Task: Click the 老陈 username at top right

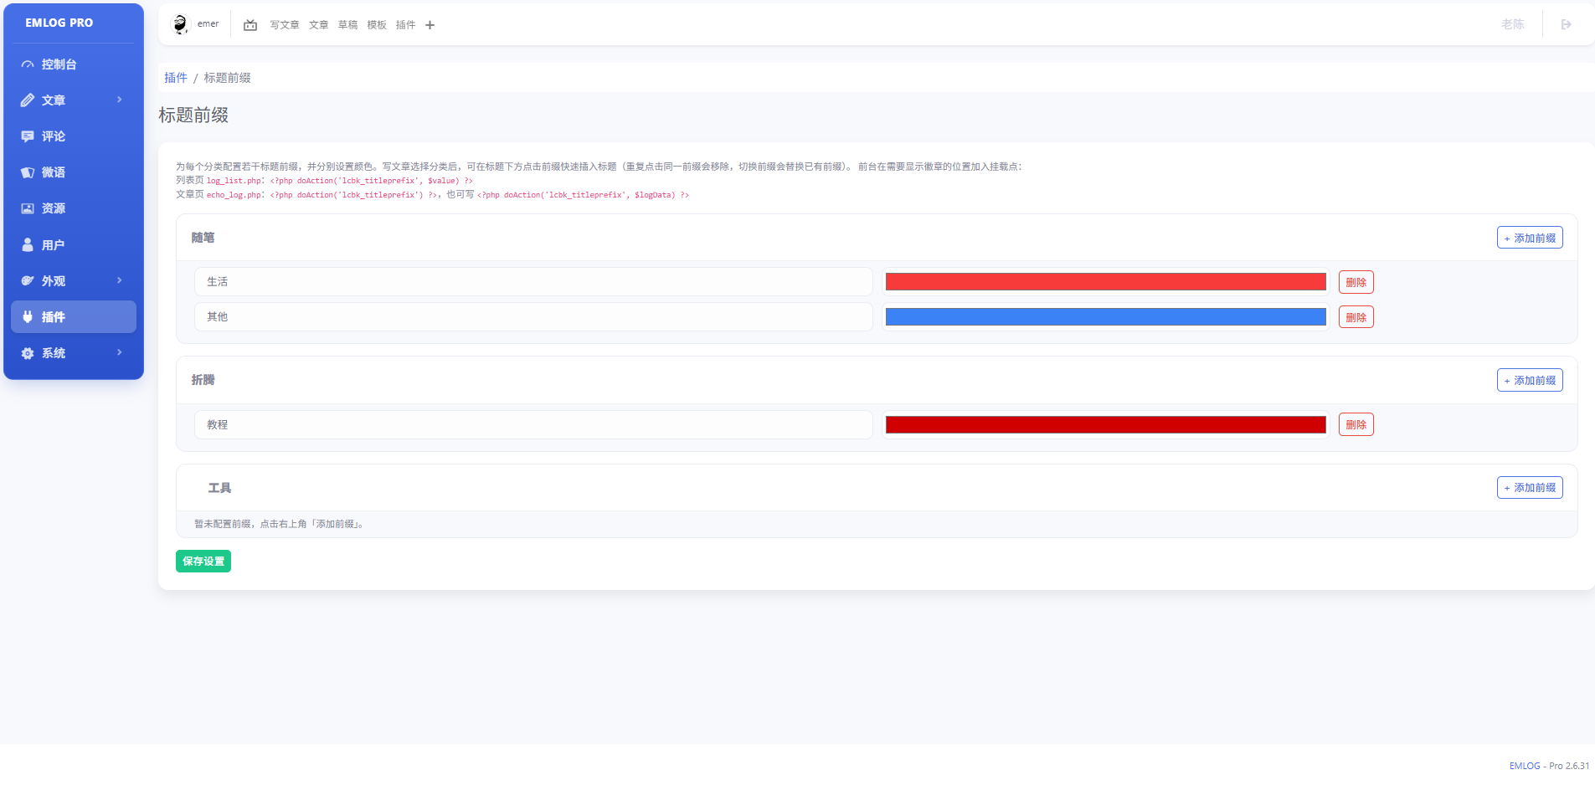Action: coord(1512,24)
